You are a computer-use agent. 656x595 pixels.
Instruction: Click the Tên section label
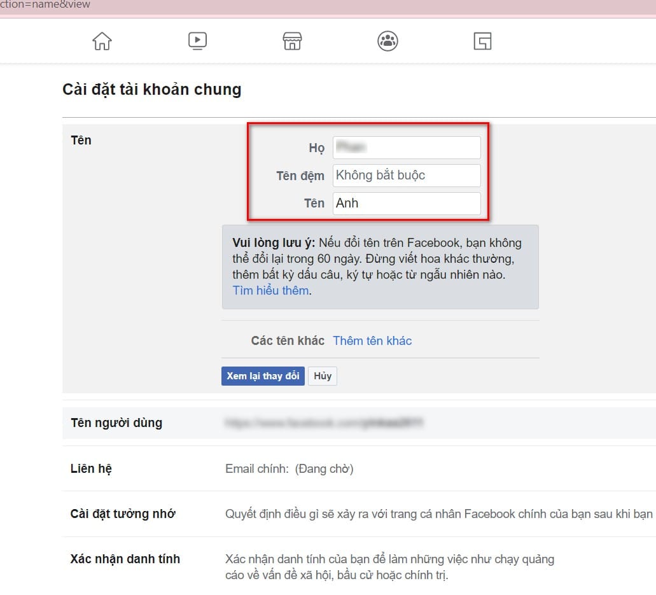81,140
